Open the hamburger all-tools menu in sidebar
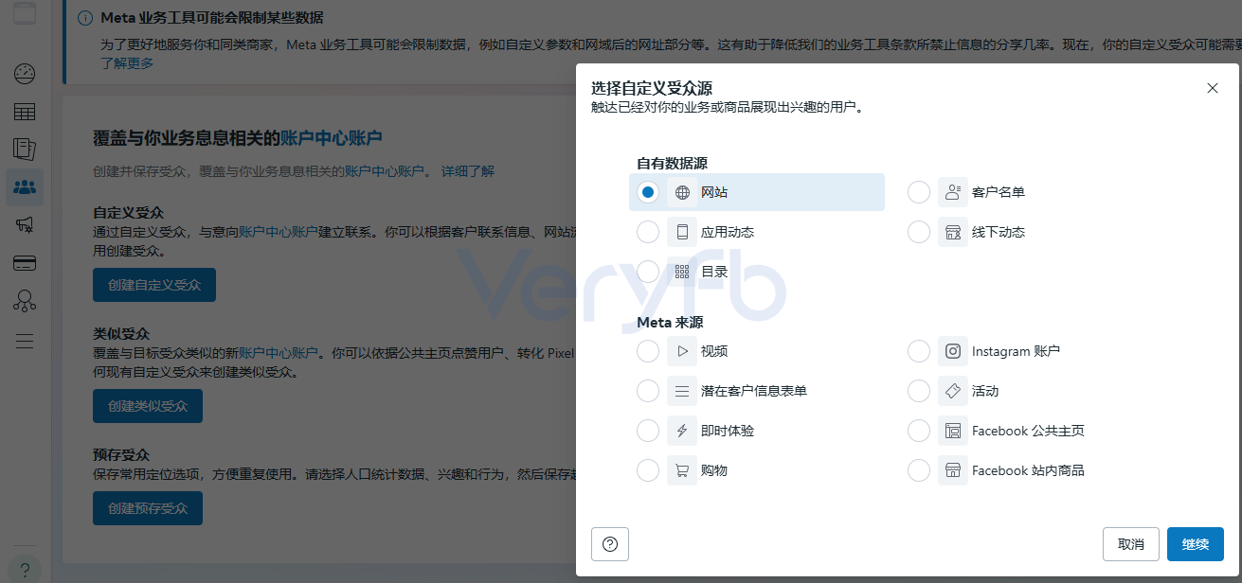The width and height of the screenshot is (1242, 583). click(x=25, y=341)
